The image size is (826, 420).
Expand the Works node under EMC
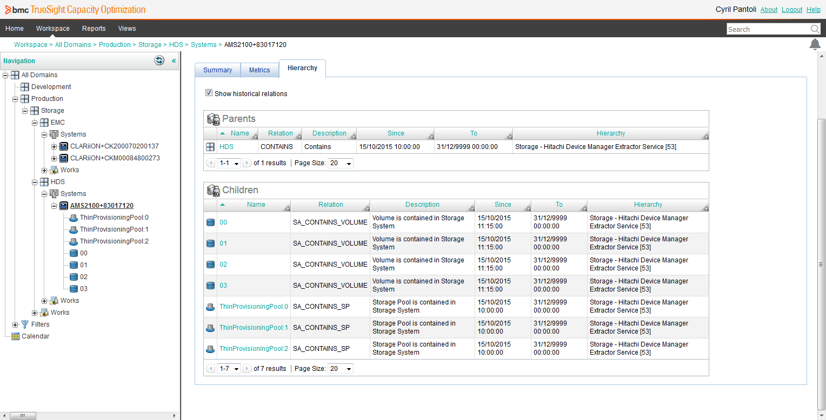click(x=44, y=170)
